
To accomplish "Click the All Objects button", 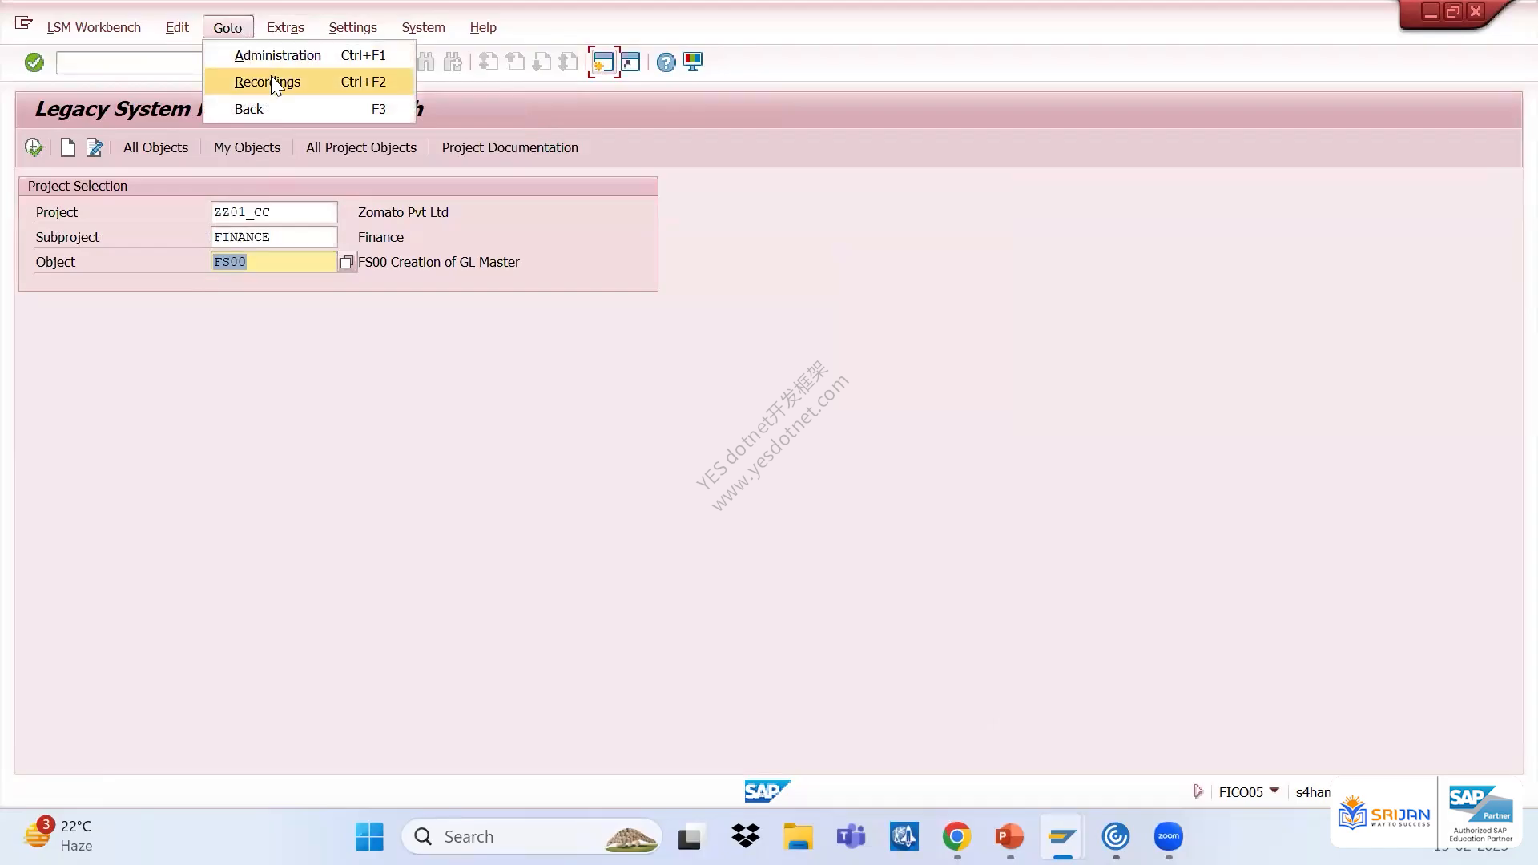I will click(x=155, y=147).
